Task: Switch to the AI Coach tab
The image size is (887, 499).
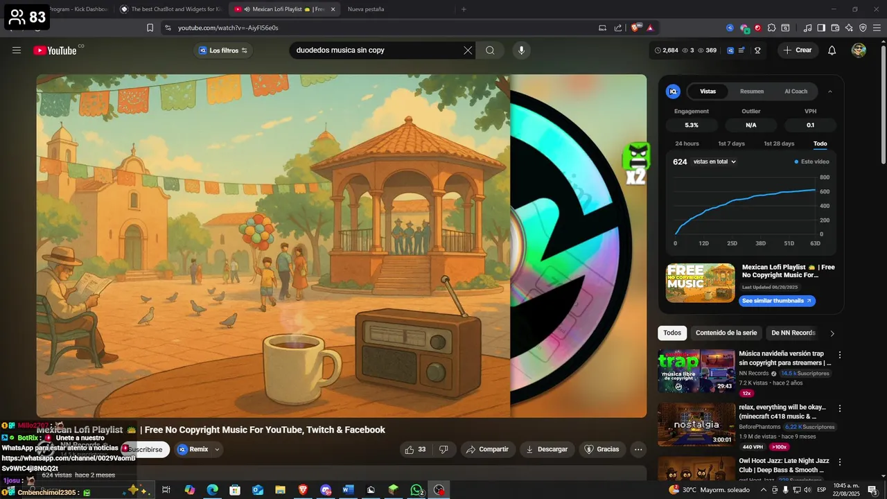Action: (796, 91)
